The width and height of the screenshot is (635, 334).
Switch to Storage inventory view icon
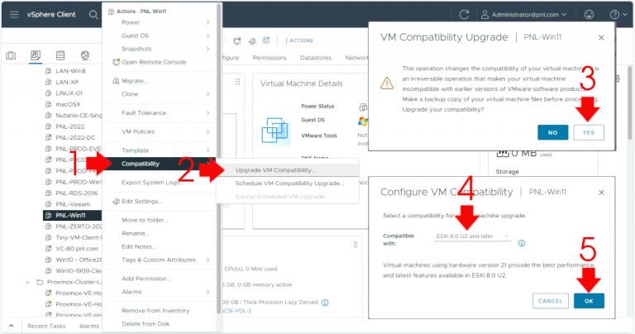[x=60, y=55]
